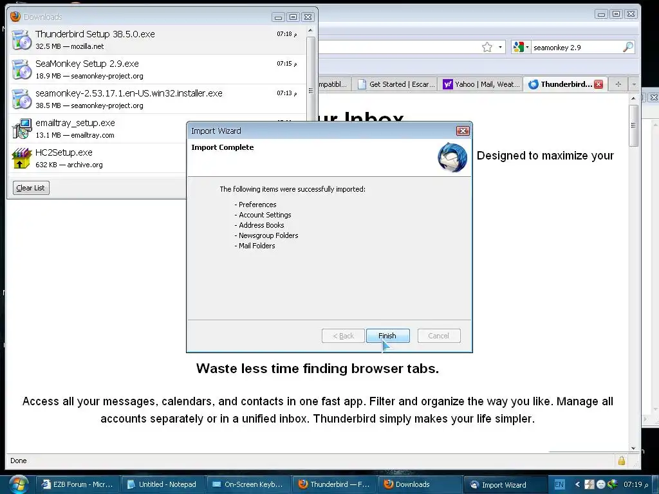Click the disabled Back button in Import Wizard
The height and width of the screenshot is (494, 659).
pos(343,336)
